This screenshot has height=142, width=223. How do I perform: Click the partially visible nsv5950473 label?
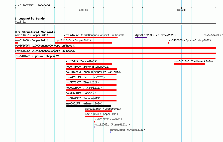point(213,35)
